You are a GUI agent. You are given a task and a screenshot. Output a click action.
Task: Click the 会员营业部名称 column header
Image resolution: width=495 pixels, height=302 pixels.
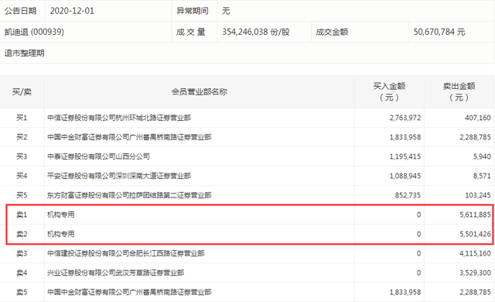click(x=200, y=92)
